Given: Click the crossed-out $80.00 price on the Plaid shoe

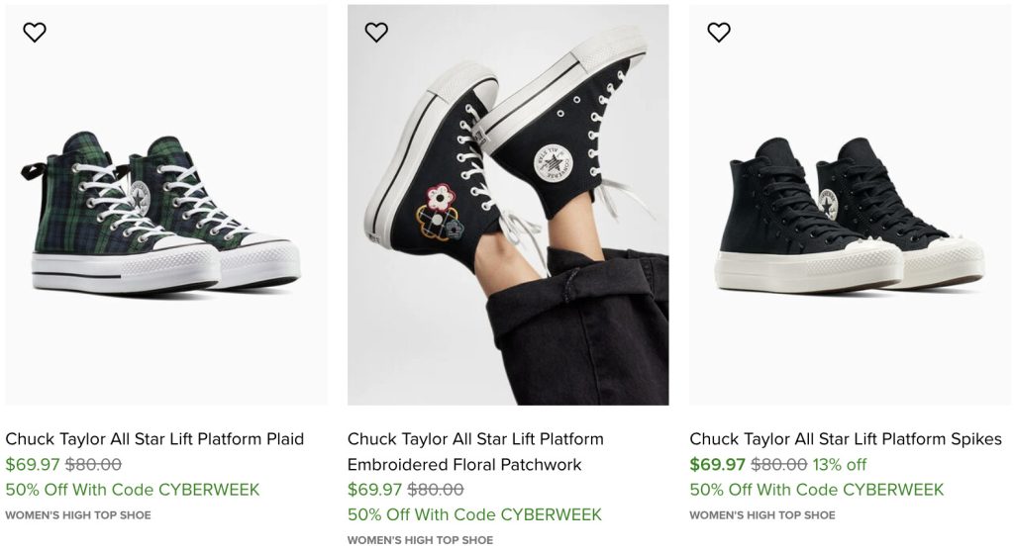Looking at the screenshot, I should [93, 465].
